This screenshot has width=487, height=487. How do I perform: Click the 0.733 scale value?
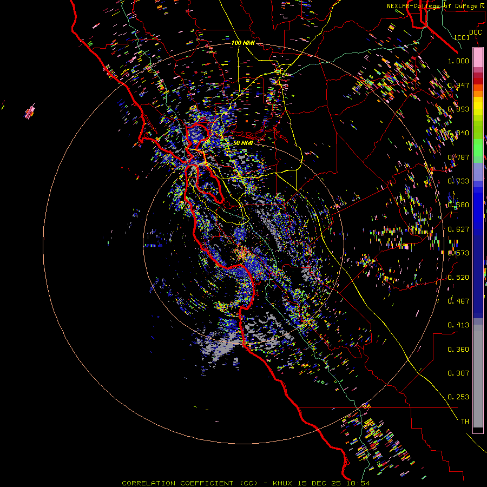[458, 181]
